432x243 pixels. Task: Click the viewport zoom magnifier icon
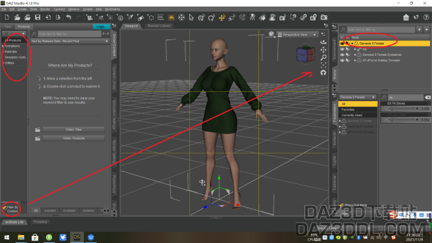point(324,57)
